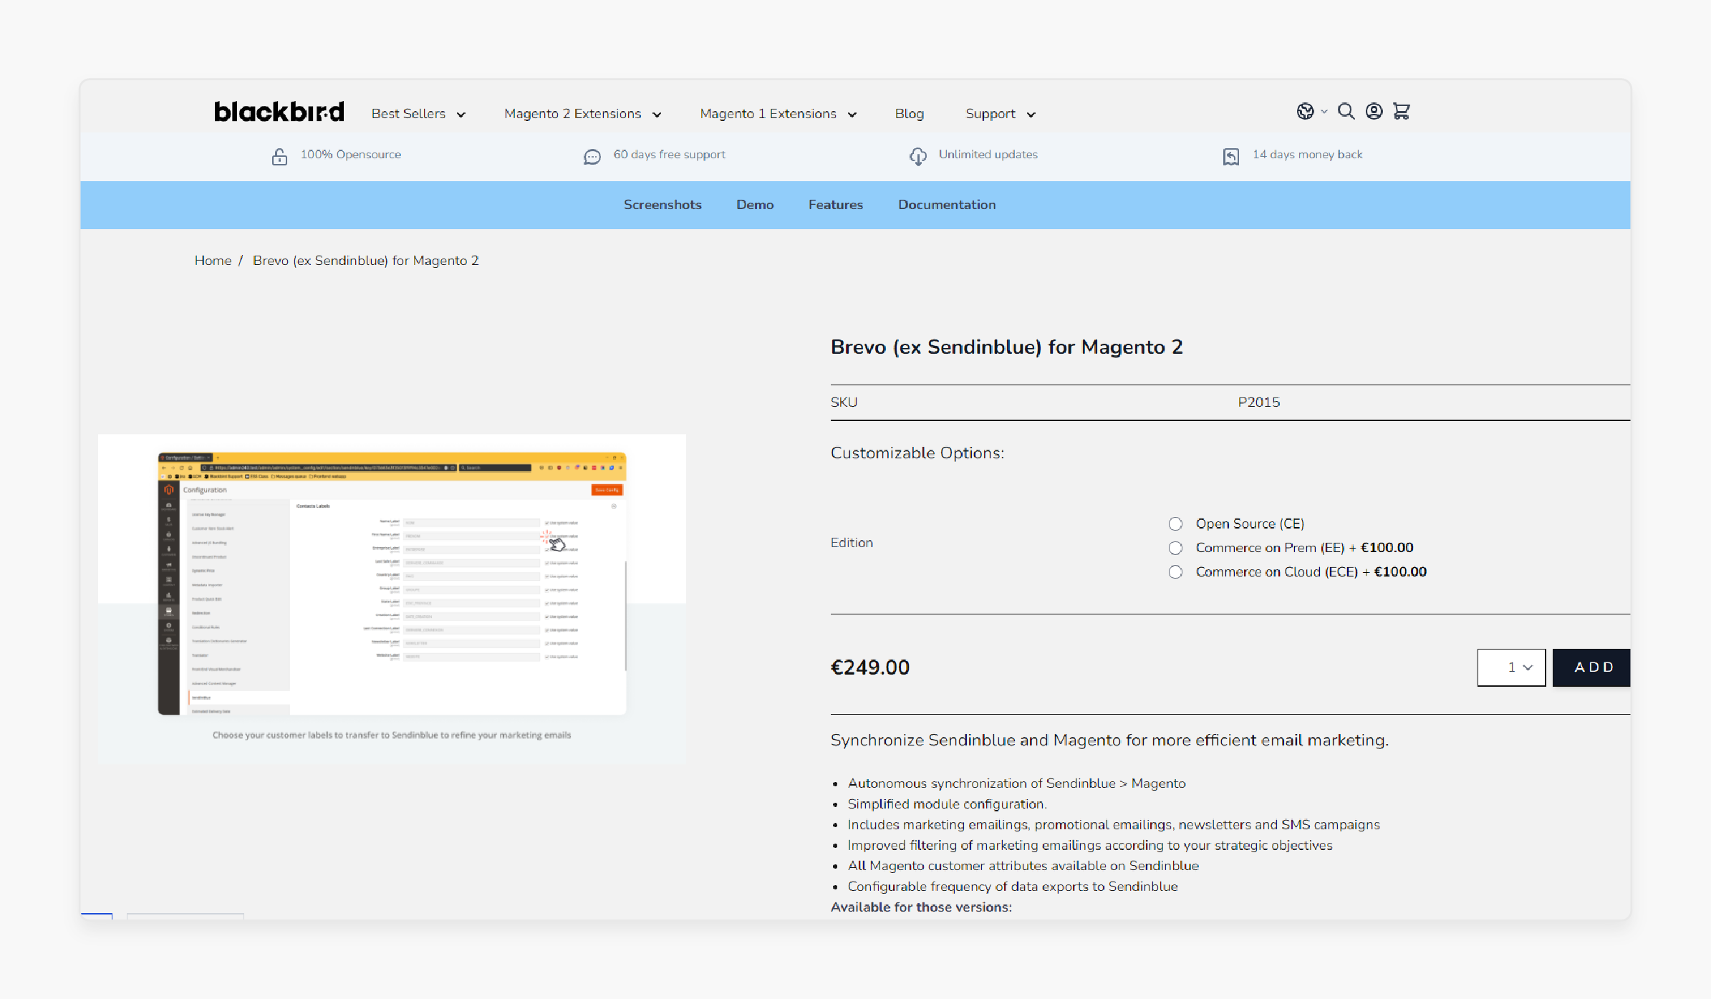1711x999 pixels.
Task: Click the 60 days free support chat icon
Action: pyautogui.click(x=591, y=155)
